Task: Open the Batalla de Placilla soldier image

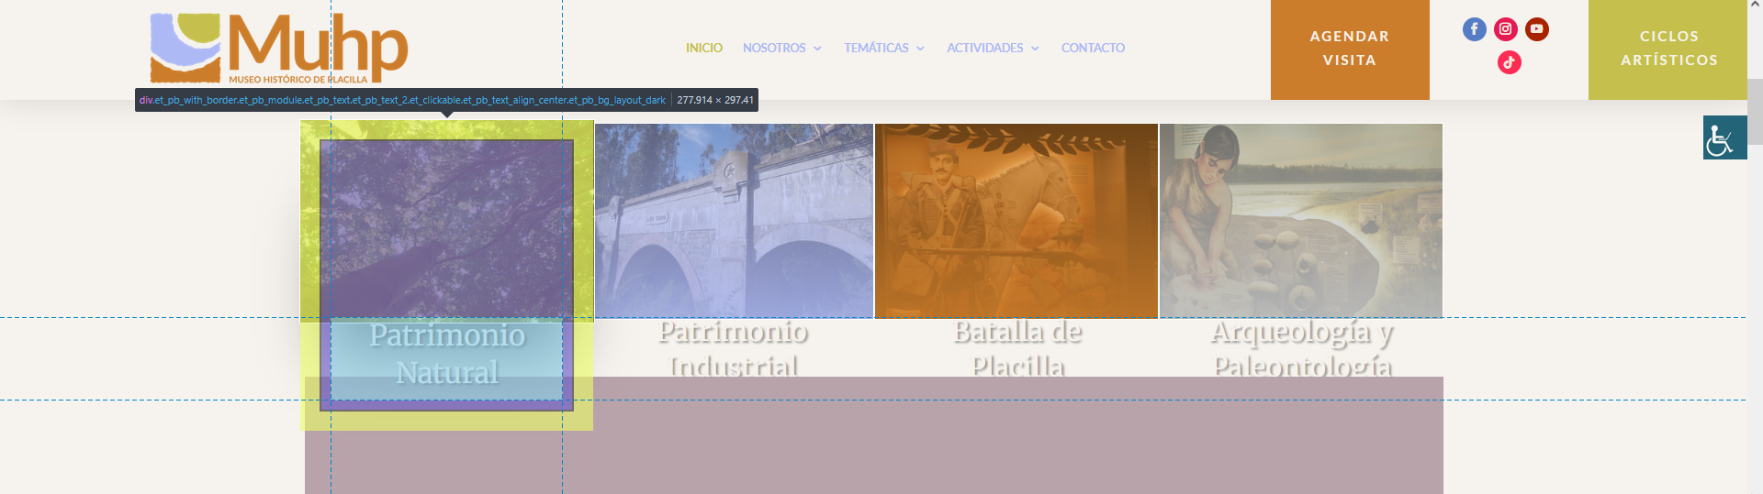Action: coord(1016,221)
